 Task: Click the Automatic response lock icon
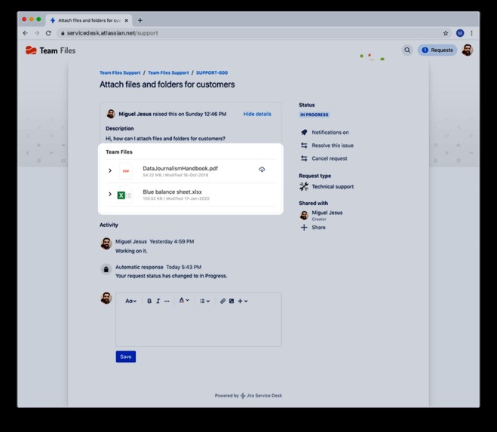(106, 269)
